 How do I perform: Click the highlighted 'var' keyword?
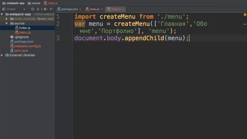tap(80, 24)
